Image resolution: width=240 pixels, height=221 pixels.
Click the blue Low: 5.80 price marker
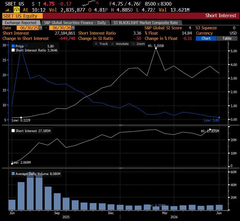(x=211, y=120)
